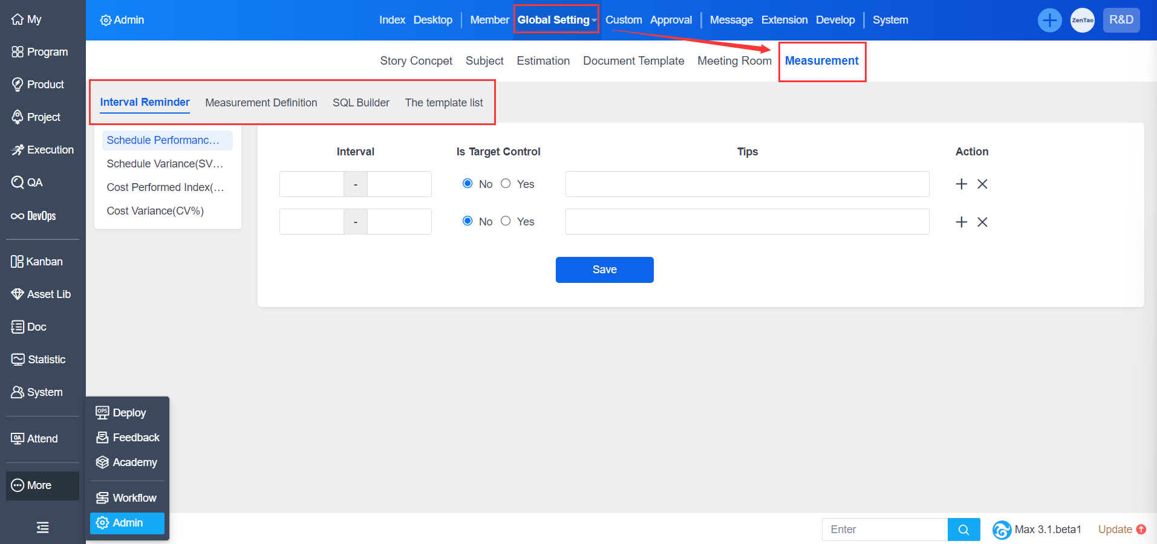This screenshot has height=544, width=1157.
Task: Expand the Global Setting dropdown
Action: point(556,20)
